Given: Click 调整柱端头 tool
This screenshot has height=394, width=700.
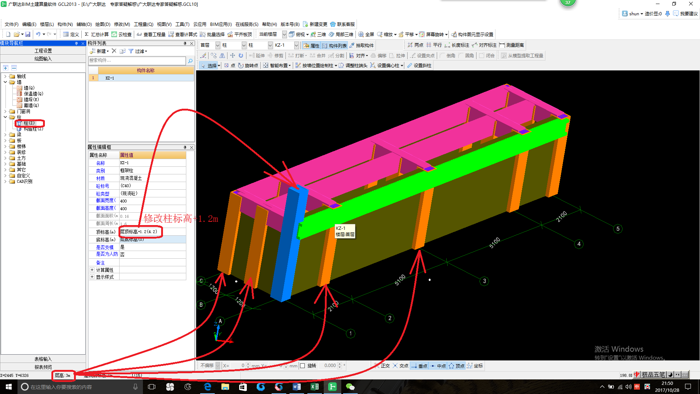Looking at the screenshot, I should click(x=353, y=65).
